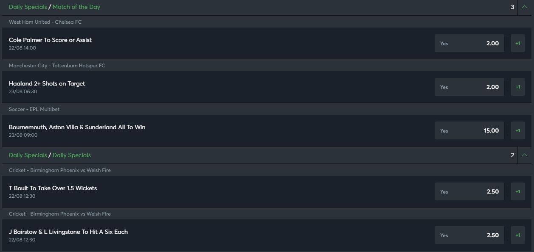
Task: Open Cole Palmer To Score or Assist event
Action: [x=50, y=40]
